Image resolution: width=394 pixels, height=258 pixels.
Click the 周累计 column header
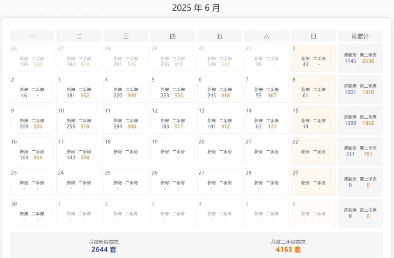tap(360, 36)
